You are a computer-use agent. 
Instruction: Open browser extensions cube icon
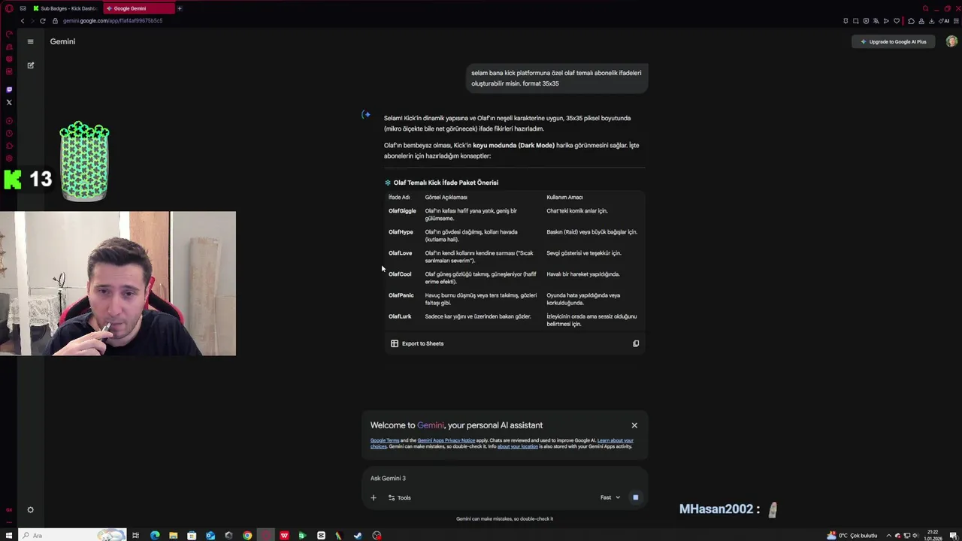(x=912, y=21)
